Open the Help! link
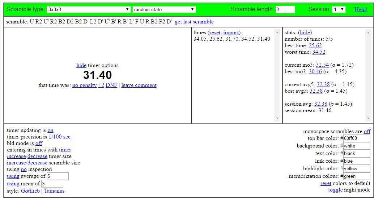Screen dimensions: 374x198 pos(361,9)
